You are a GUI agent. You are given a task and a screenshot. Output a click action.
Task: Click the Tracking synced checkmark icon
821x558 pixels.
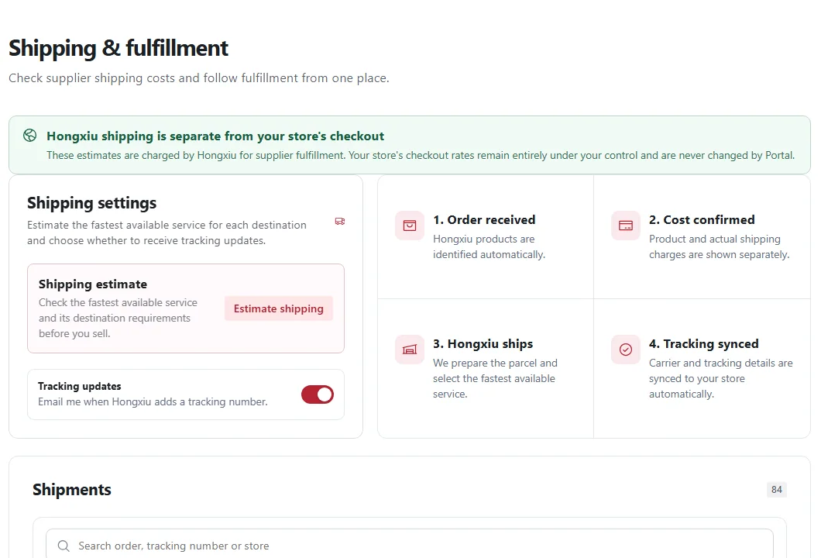click(626, 350)
